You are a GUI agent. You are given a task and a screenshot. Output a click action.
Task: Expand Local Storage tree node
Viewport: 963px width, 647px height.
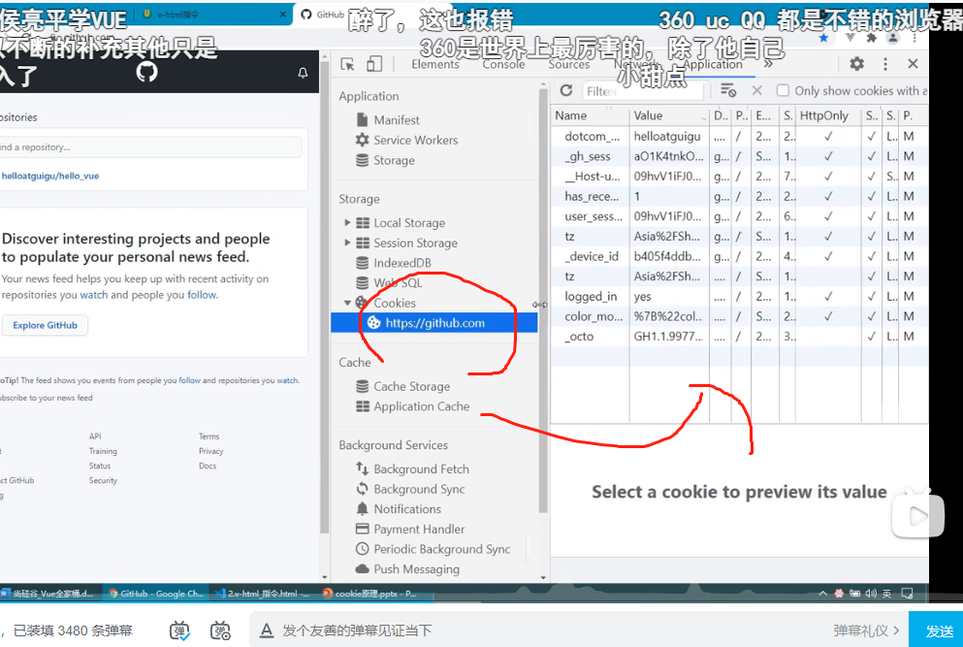tap(347, 222)
